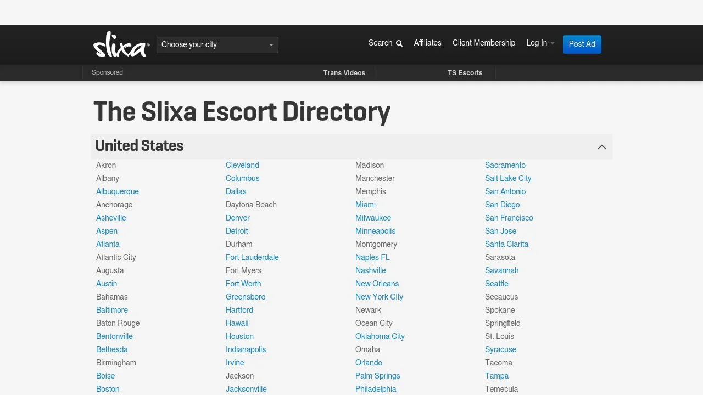Open the Choose your city dropdown
Viewport: 703px width, 395px height.
click(x=217, y=44)
